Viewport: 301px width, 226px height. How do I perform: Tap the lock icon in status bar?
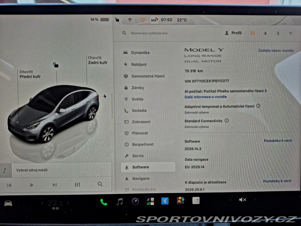pyautogui.click(x=117, y=20)
